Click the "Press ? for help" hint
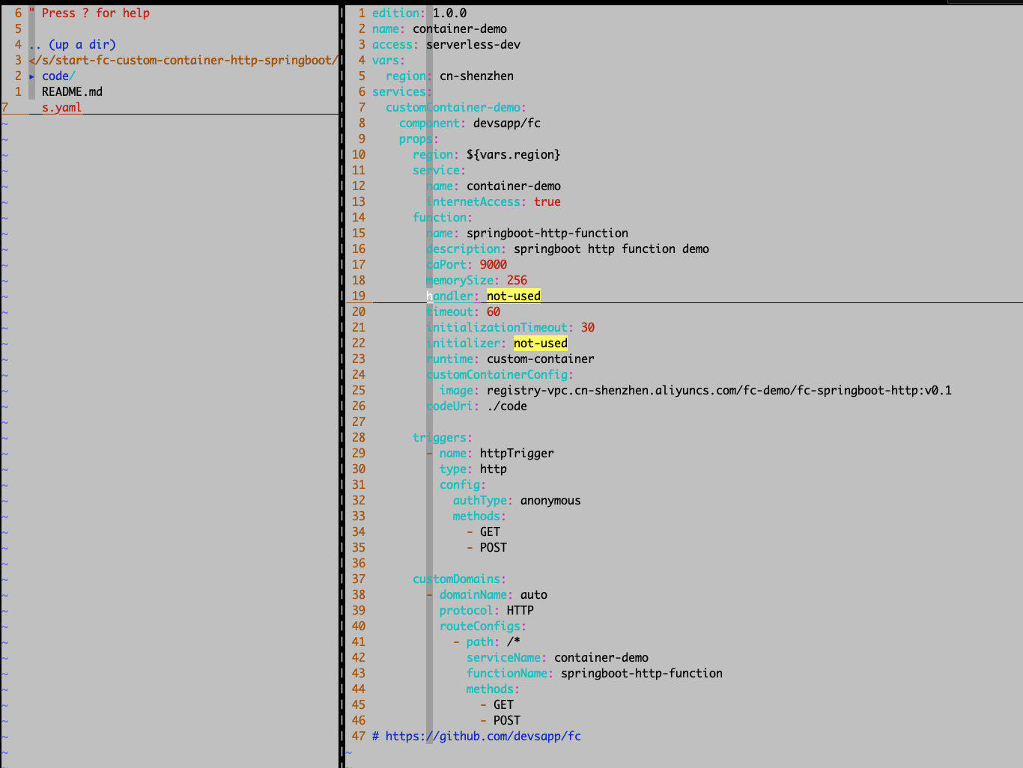 tap(94, 13)
